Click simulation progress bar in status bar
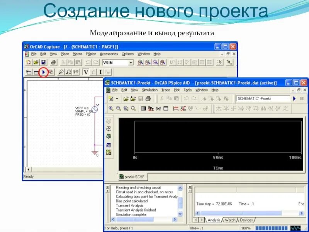This screenshot has height=232, width=309. (272, 228)
